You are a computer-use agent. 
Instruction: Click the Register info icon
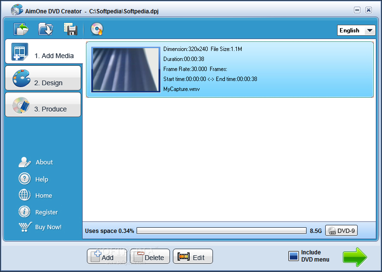(x=24, y=212)
